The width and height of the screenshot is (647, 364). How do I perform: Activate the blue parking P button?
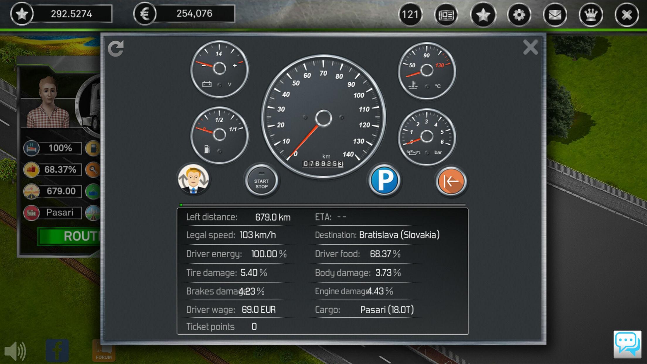pos(384,181)
